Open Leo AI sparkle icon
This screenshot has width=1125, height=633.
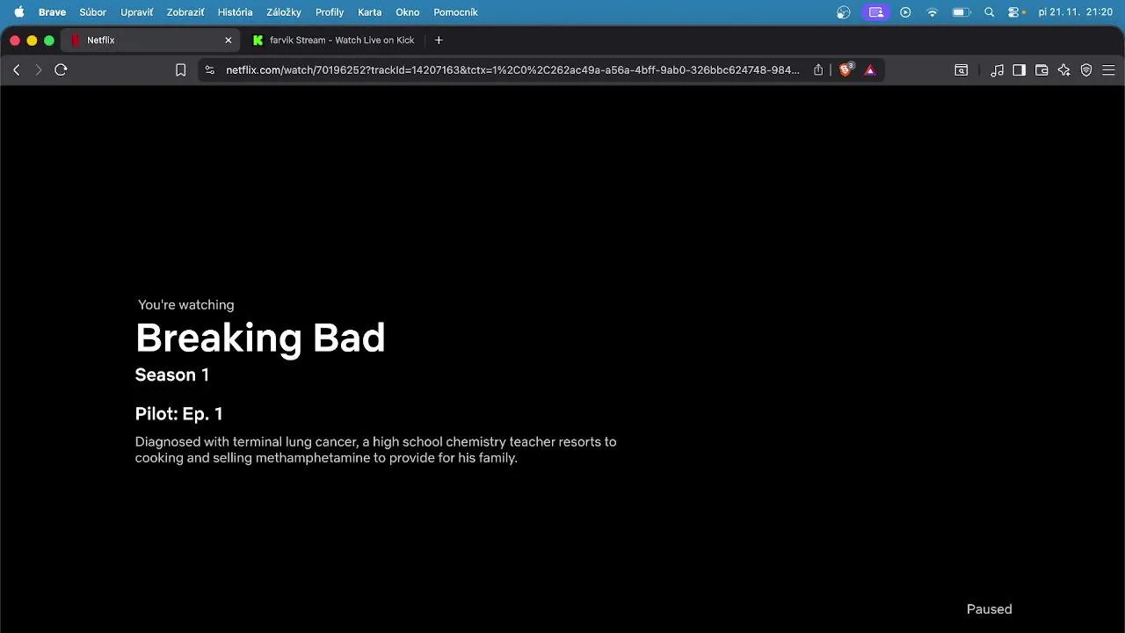(x=1064, y=70)
